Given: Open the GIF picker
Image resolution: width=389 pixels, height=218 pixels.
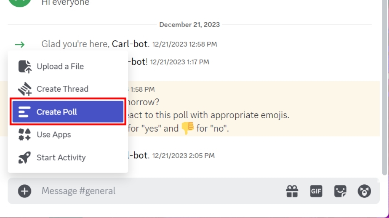Looking at the screenshot, I should pyautogui.click(x=316, y=191).
